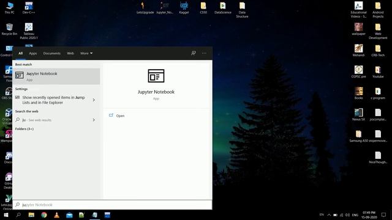
Task: Open Jupyter_No... desktop shortcut
Action: (165, 7)
